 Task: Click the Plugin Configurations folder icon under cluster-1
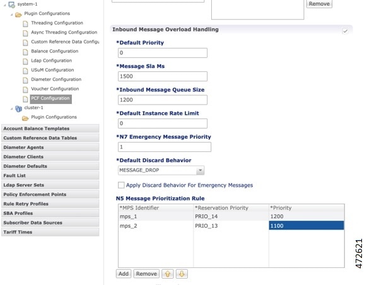tap(26, 117)
